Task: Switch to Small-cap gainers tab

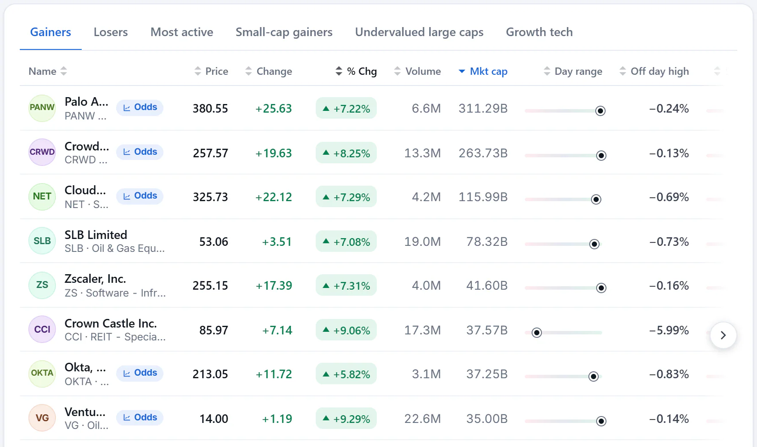Action: [284, 32]
